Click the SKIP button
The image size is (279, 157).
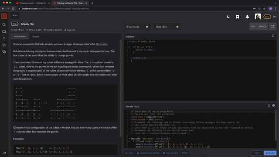coord(129,153)
